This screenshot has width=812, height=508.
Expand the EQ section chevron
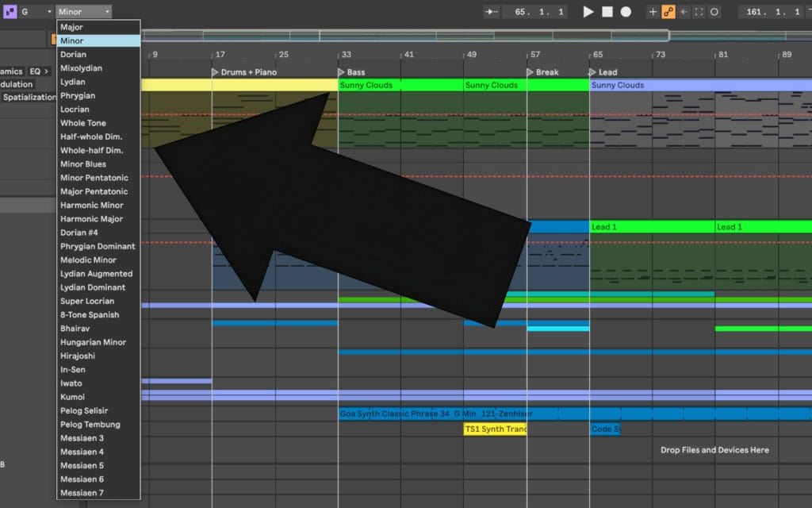46,71
